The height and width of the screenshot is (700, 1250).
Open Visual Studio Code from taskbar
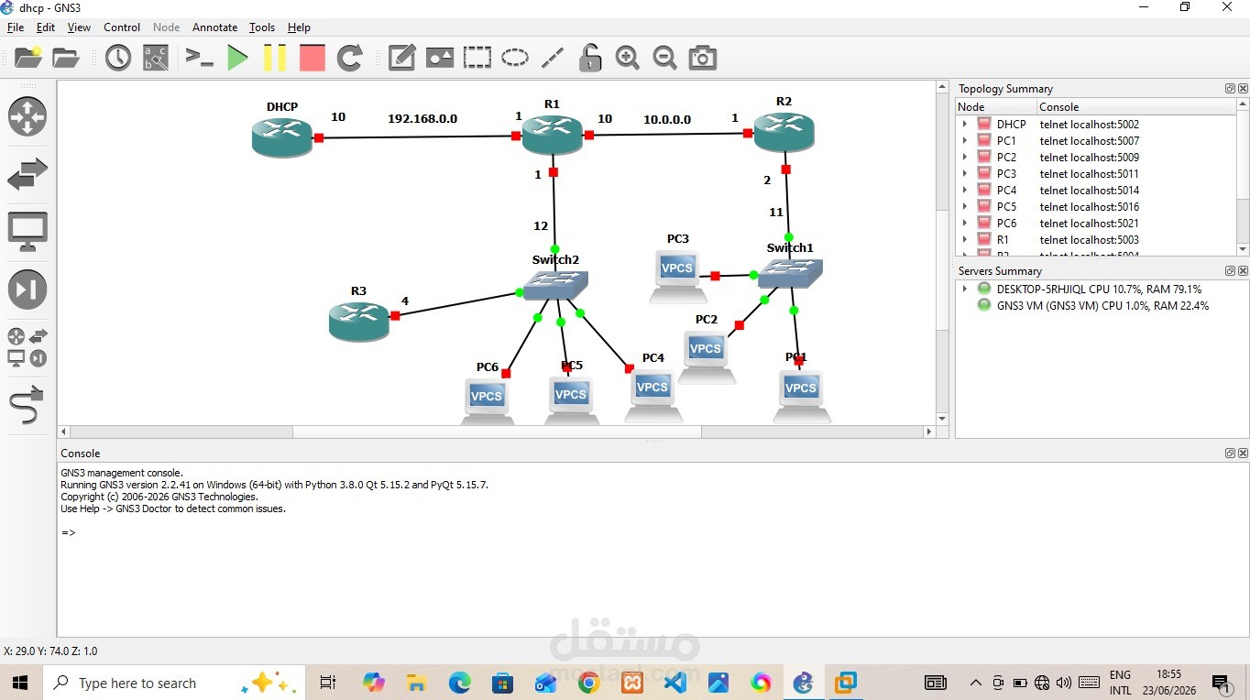675,683
